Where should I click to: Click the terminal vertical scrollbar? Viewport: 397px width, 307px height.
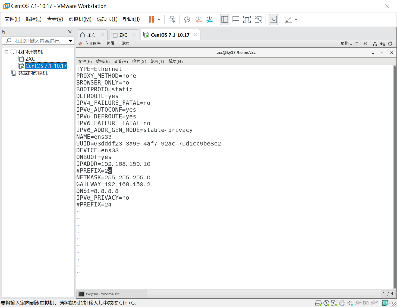395,177
